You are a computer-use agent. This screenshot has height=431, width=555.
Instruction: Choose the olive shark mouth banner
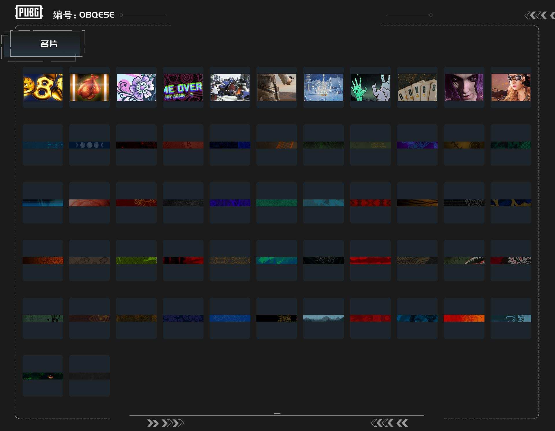point(464,260)
